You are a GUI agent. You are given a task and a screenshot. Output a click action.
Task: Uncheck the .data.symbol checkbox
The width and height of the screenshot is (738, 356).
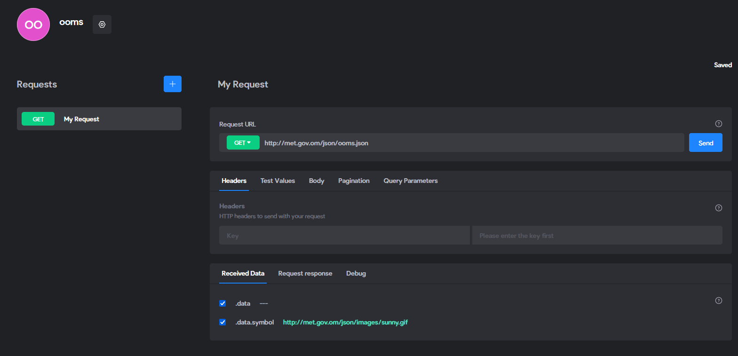222,322
